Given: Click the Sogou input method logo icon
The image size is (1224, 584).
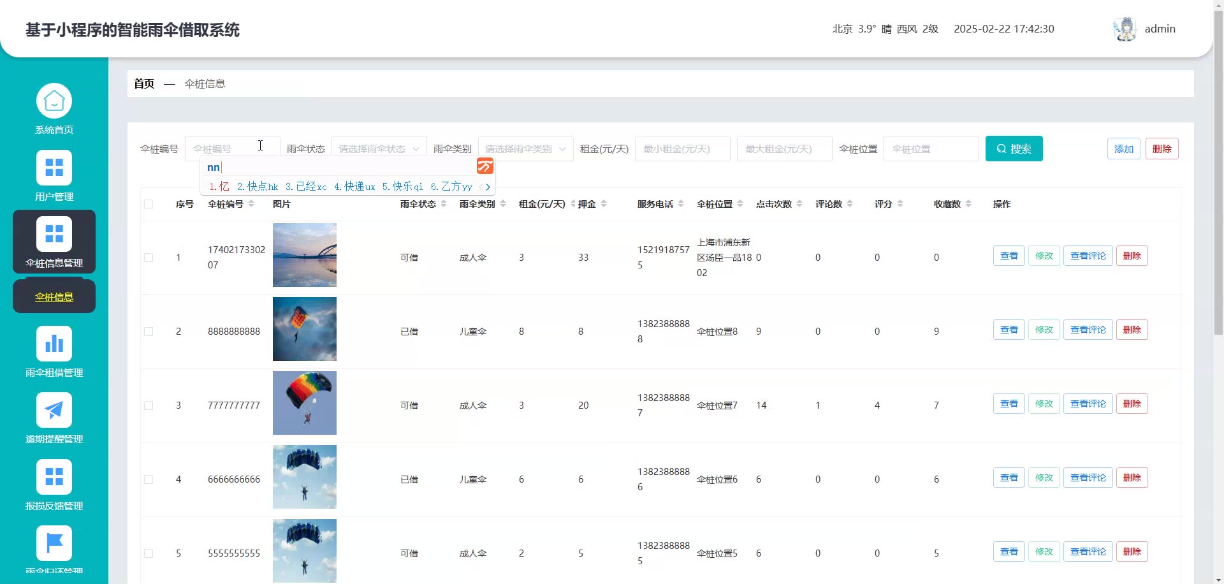Looking at the screenshot, I should coord(485,166).
